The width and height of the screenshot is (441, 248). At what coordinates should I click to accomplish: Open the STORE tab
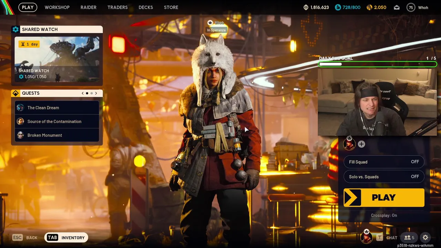click(171, 7)
